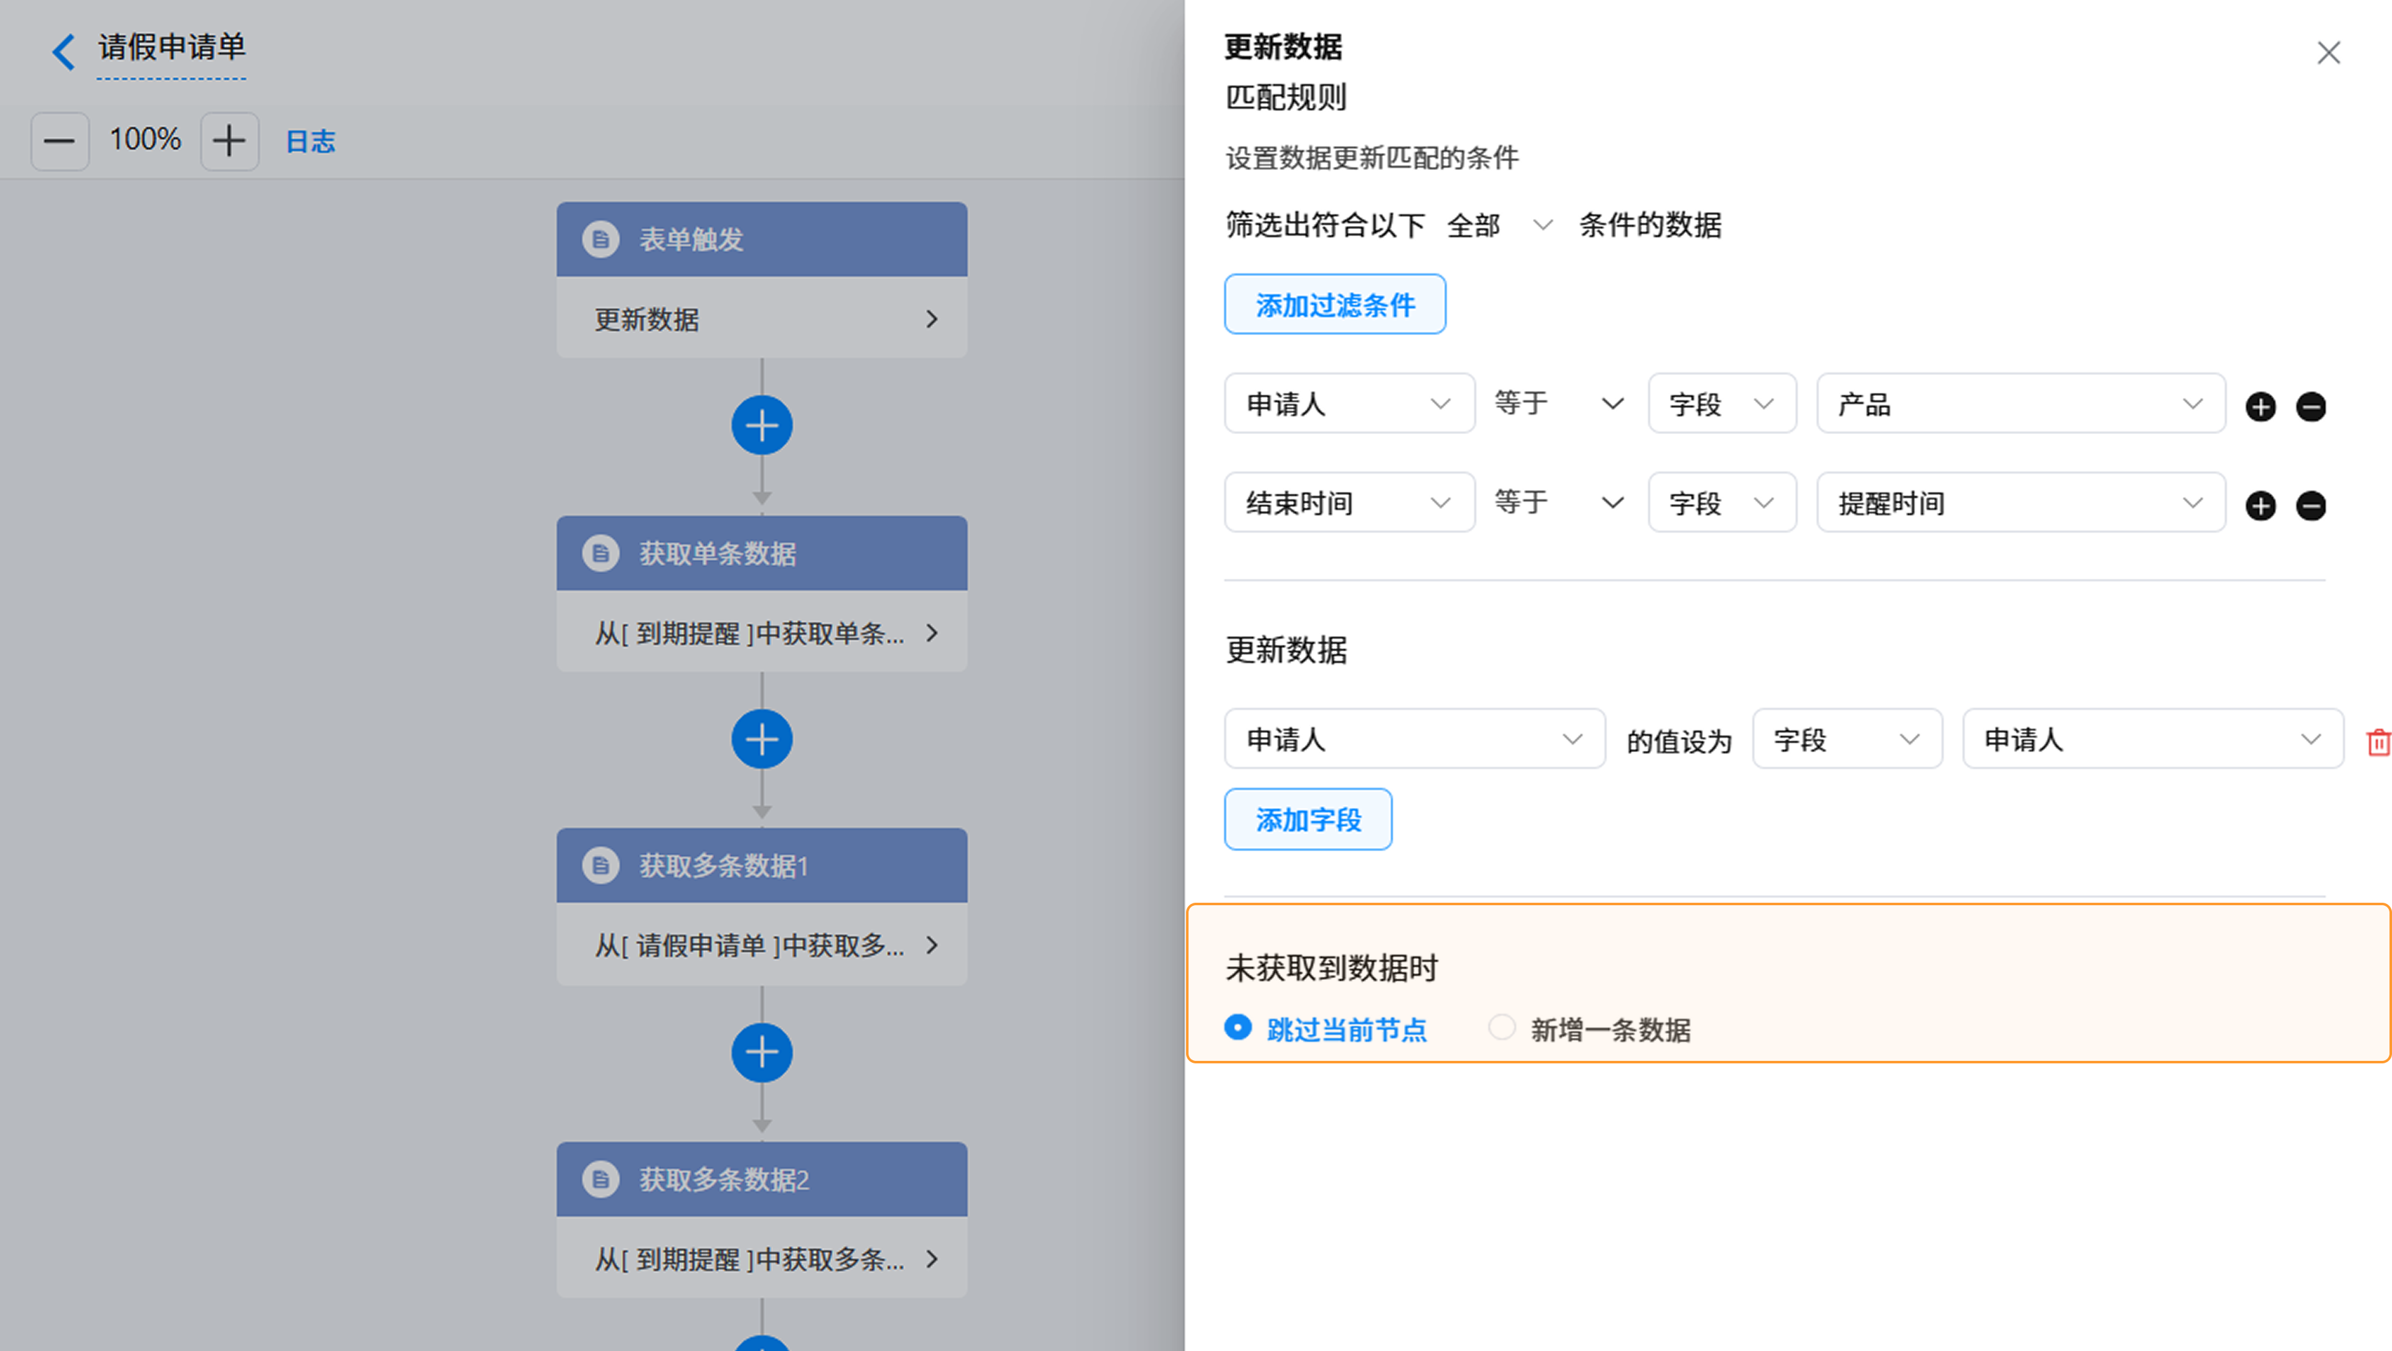Expand the 从[ 请假申请单 ]中获取多 row arrow
Screen dimensions: 2392x1351
pyautogui.click(x=933, y=946)
